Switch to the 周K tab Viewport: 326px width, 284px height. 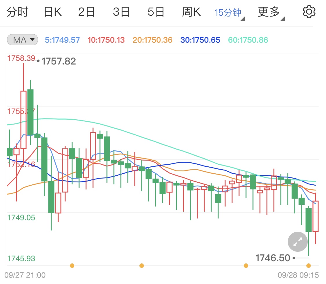pyautogui.click(x=191, y=12)
